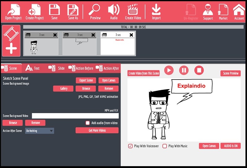
Task: Open Preview with magnifier icon
Action: [x=95, y=12]
